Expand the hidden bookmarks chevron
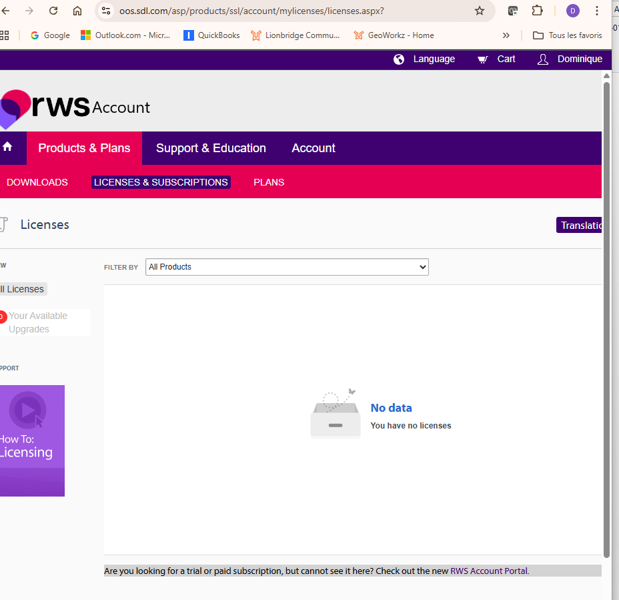This screenshot has width=619, height=600. coord(506,35)
